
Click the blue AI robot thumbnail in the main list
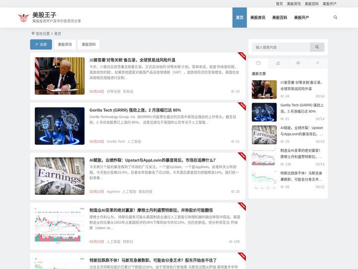point(60,126)
